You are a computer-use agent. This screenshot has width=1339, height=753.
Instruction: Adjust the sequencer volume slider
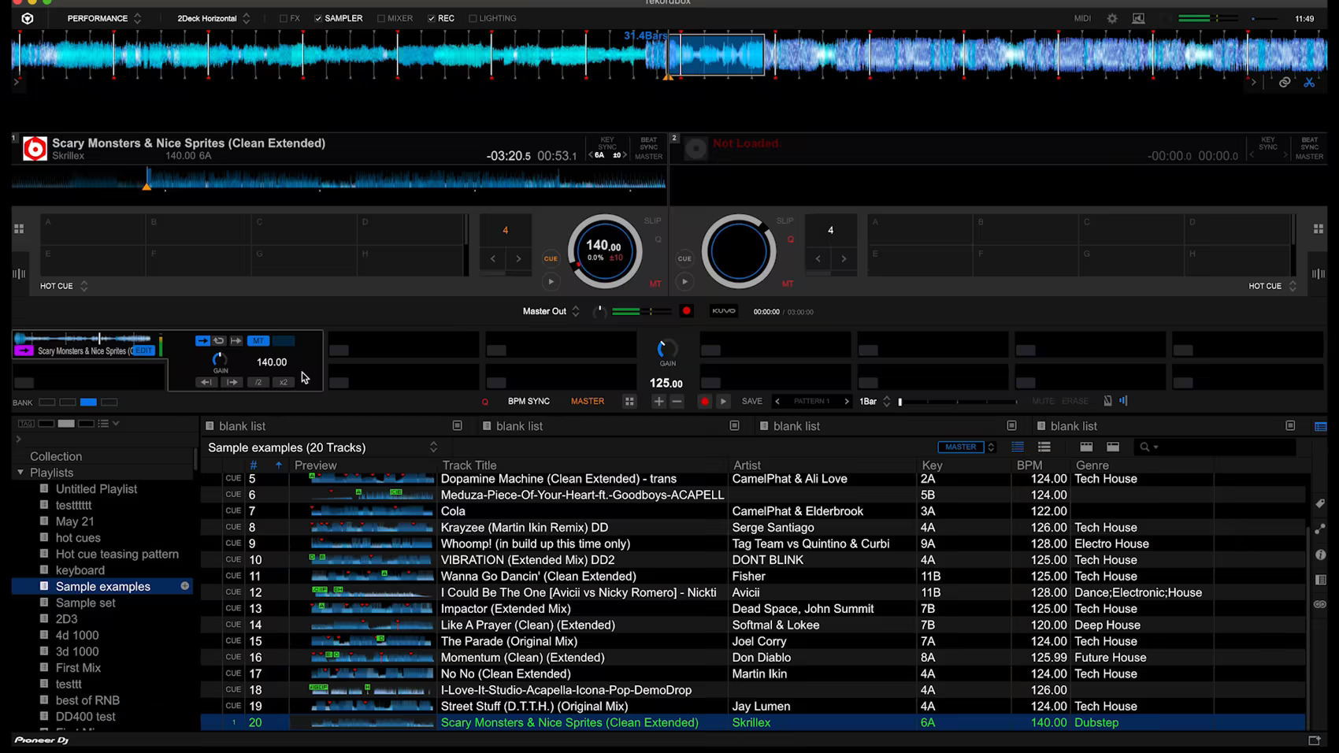pyautogui.click(x=958, y=402)
